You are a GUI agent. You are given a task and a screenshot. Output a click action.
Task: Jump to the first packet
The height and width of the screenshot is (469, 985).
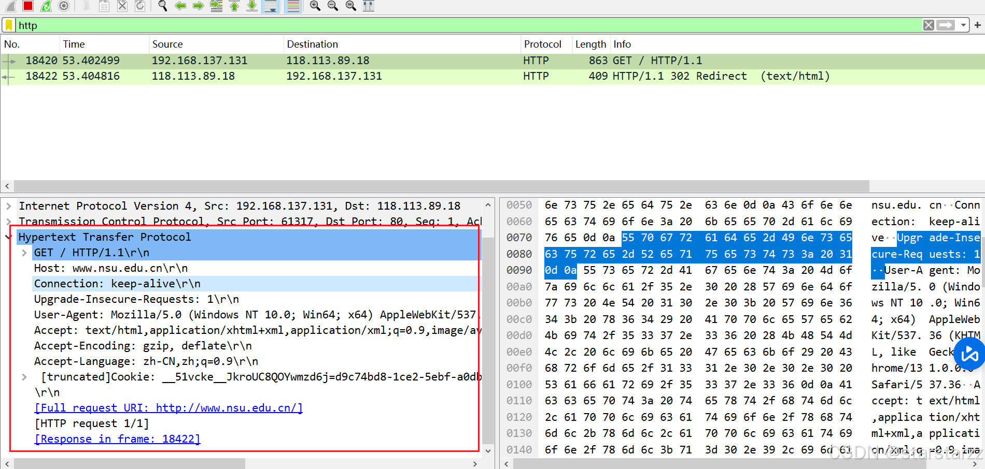coord(234,6)
